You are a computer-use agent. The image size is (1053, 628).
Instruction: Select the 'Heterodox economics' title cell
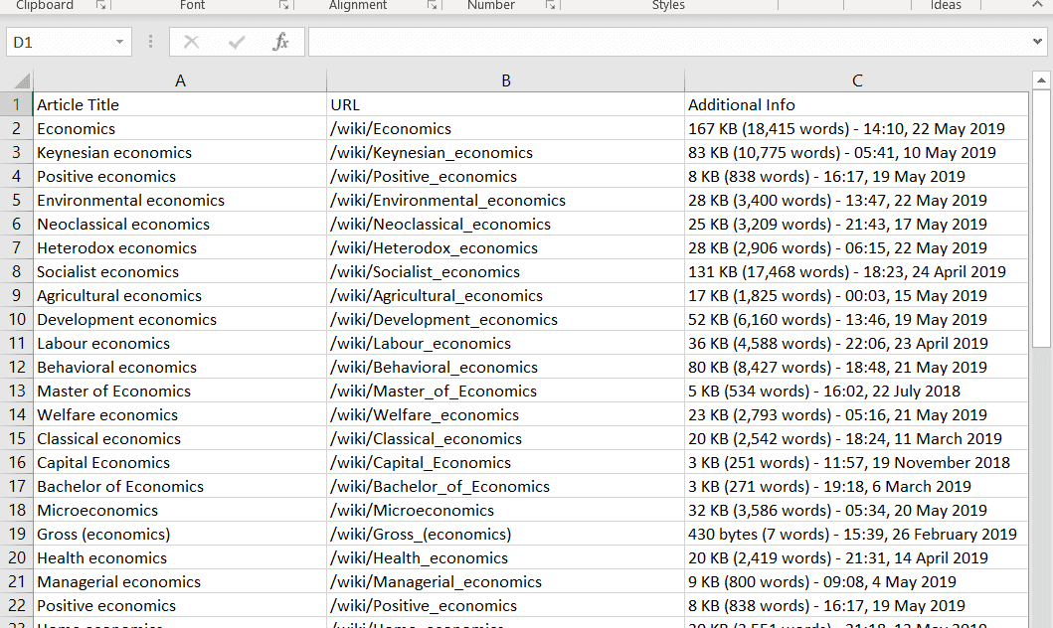180,248
